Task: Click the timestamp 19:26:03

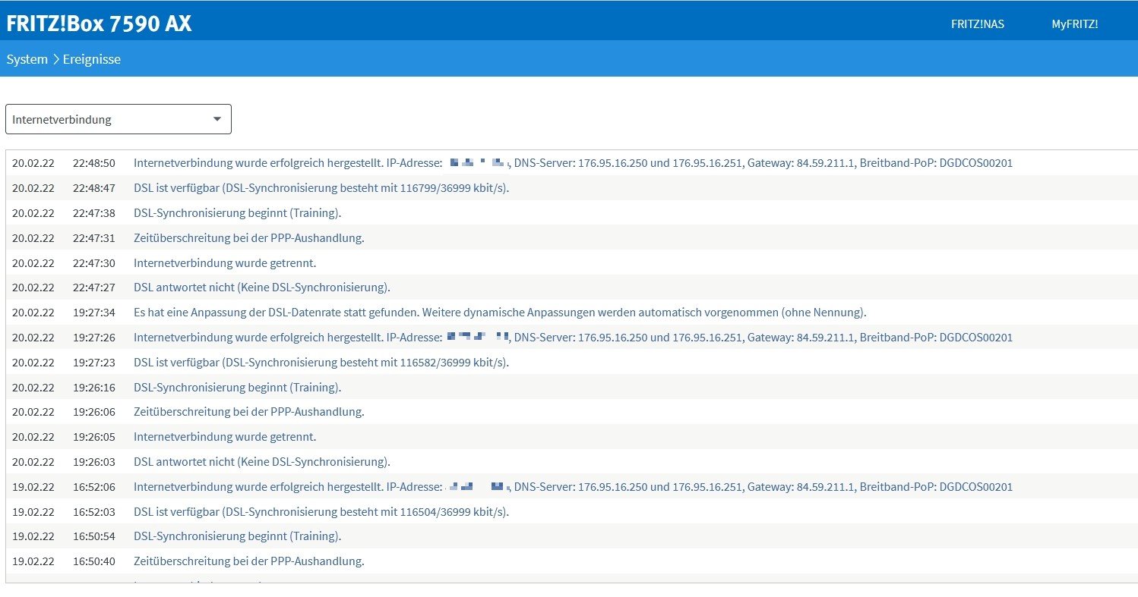Action: (94, 462)
